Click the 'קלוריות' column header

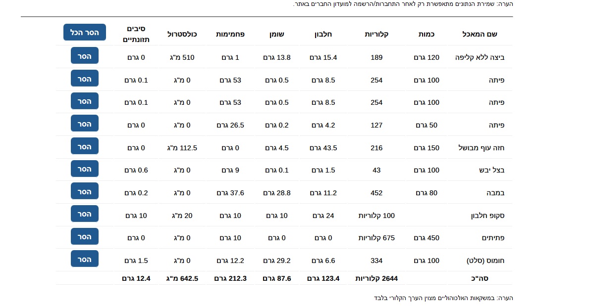376,34
